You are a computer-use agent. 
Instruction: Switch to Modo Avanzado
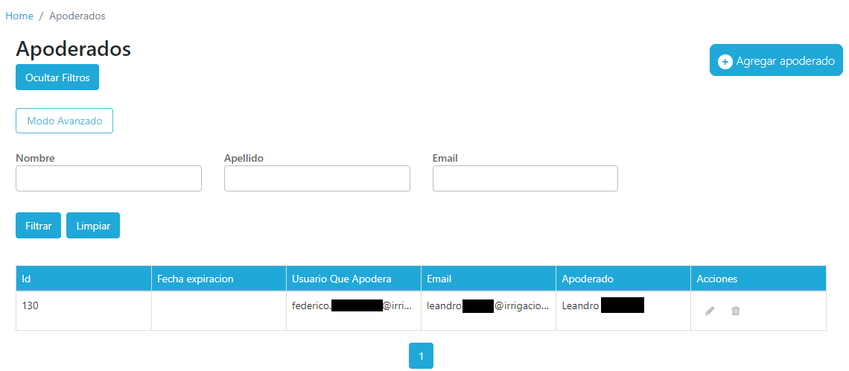64,121
